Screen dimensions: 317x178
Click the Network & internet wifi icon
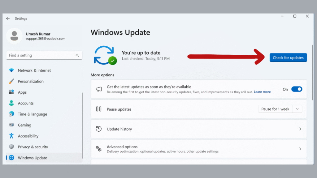pos(11,70)
